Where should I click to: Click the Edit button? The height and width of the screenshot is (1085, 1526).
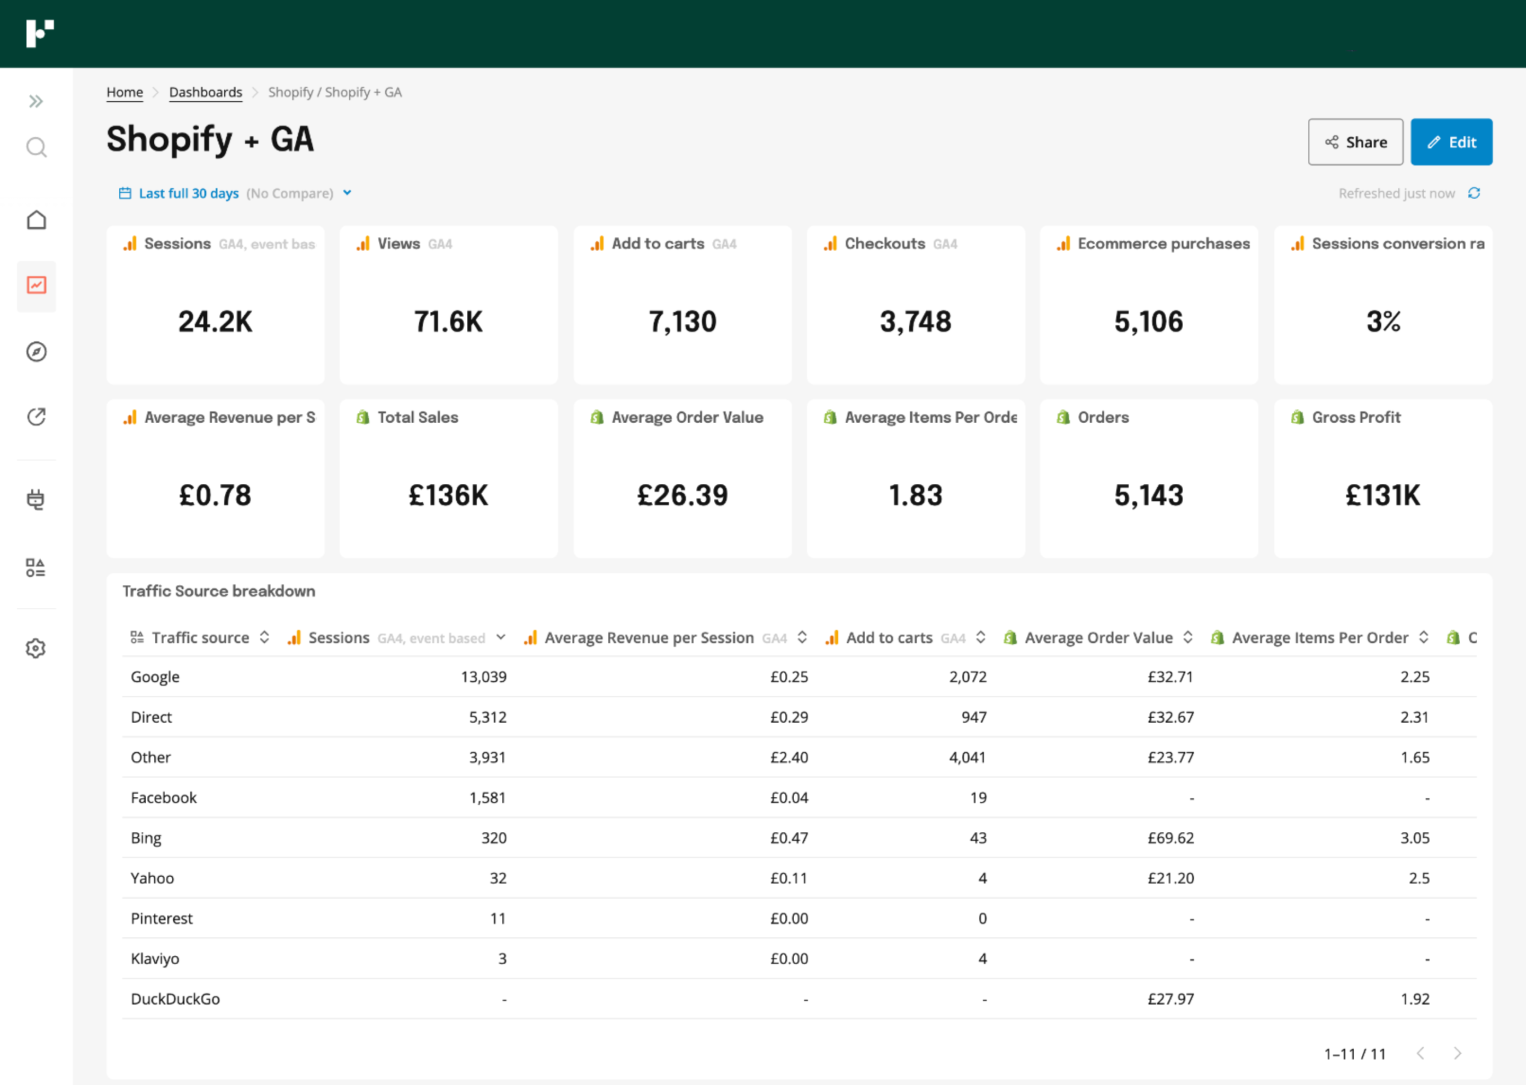(1451, 141)
